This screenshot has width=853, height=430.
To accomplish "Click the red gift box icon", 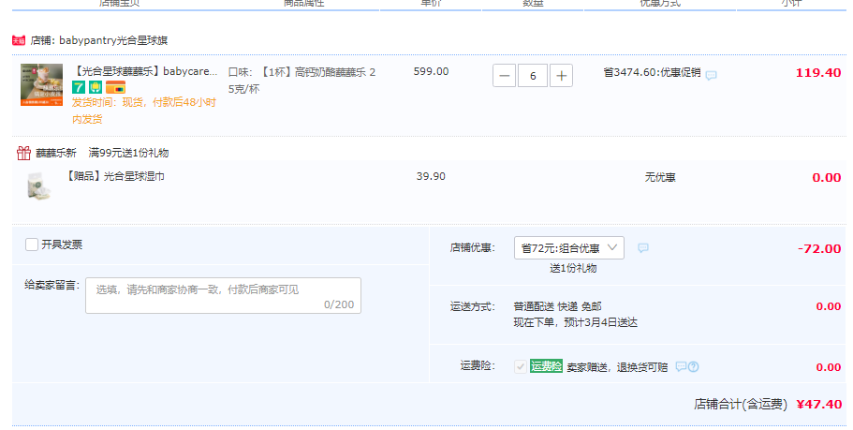I will pyautogui.click(x=23, y=153).
